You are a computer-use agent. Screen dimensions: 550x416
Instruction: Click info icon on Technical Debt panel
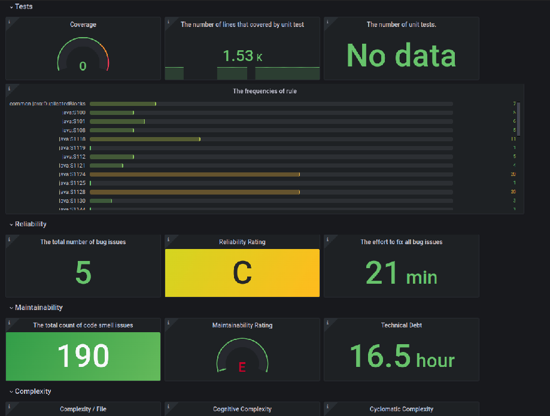(327, 323)
